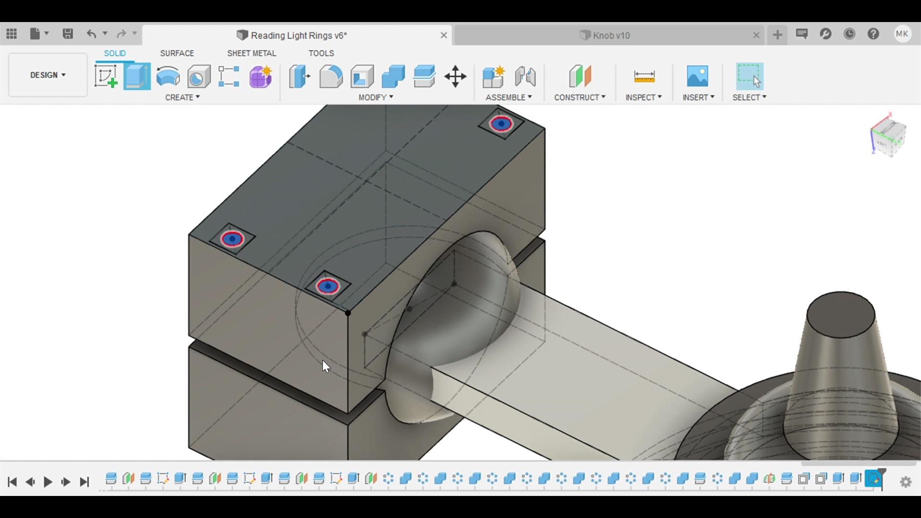Open timeline settings gear
The height and width of the screenshot is (518, 921).
point(906,482)
